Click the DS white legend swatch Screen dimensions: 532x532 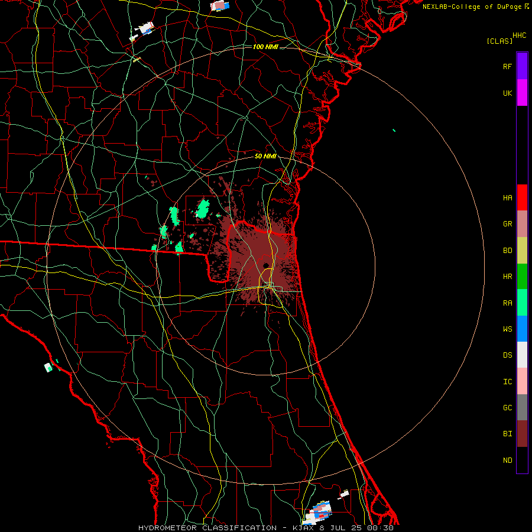pyautogui.click(x=522, y=355)
